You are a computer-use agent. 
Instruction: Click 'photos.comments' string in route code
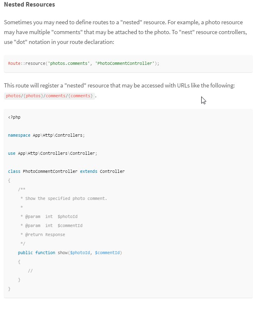coord(69,63)
